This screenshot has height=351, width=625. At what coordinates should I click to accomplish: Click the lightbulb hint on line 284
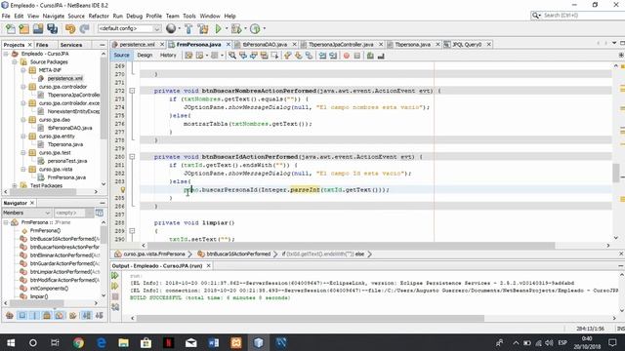click(x=123, y=190)
